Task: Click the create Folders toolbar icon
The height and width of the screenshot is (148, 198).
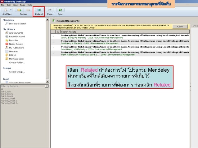Action: (19, 10)
